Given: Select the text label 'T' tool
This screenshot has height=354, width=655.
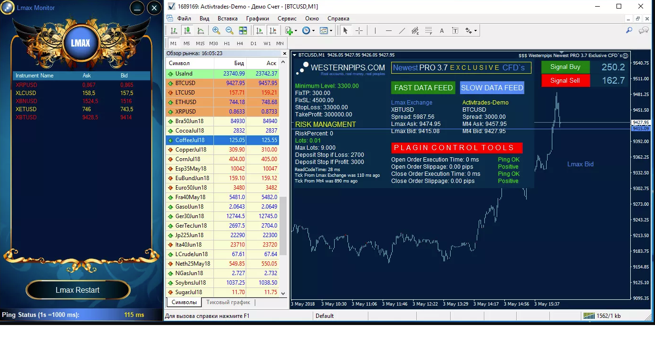Looking at the screenshot, I should point(455,30).
